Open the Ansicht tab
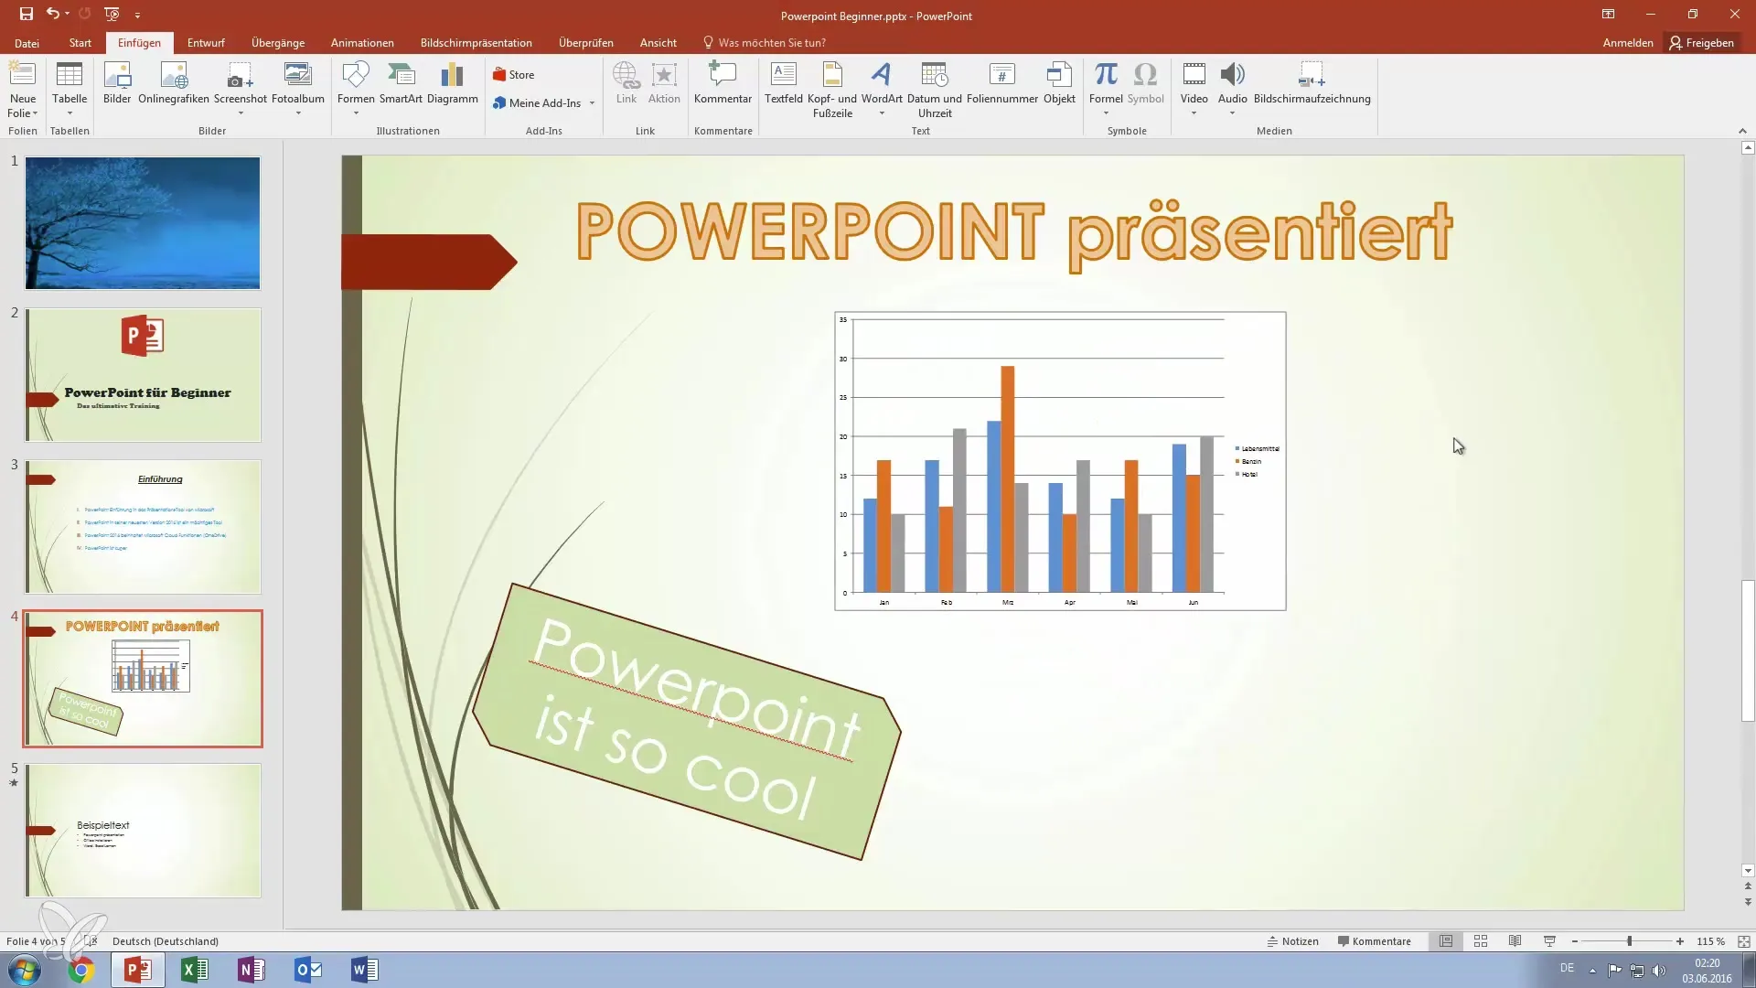1756x988 pixels. tap(658, 43)
